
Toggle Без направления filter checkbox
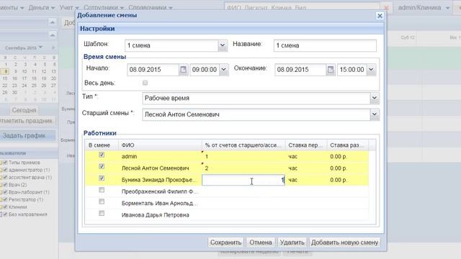point(5,214)
